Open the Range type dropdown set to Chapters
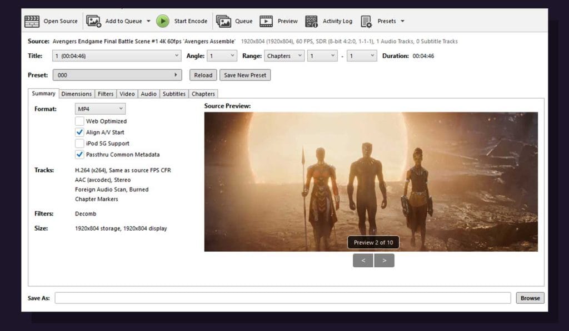569x331 pixels. coord(284,56)
